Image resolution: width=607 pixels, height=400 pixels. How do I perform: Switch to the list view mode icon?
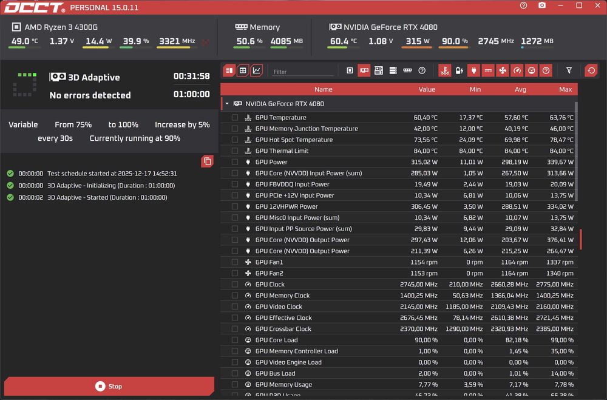click(229, 70)
